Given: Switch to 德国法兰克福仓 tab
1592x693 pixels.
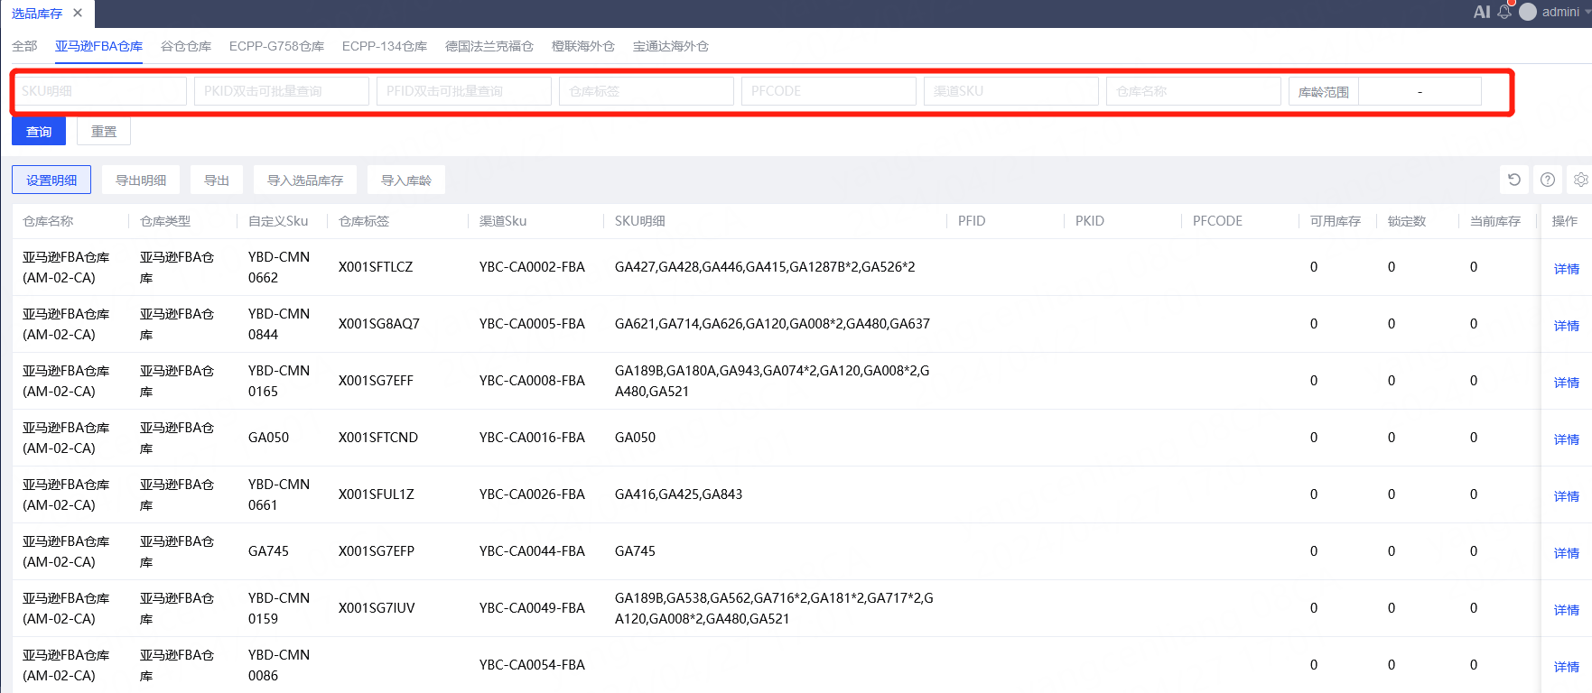Looking at the screenshot, I should (489, 46).
